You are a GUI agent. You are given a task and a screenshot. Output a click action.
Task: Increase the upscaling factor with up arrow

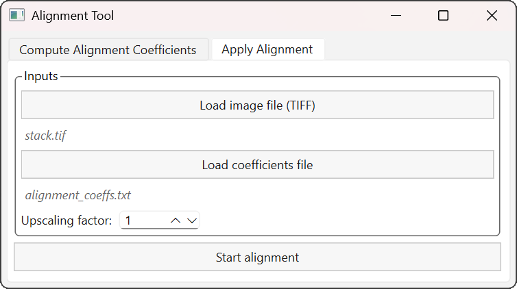coord(176,221)
